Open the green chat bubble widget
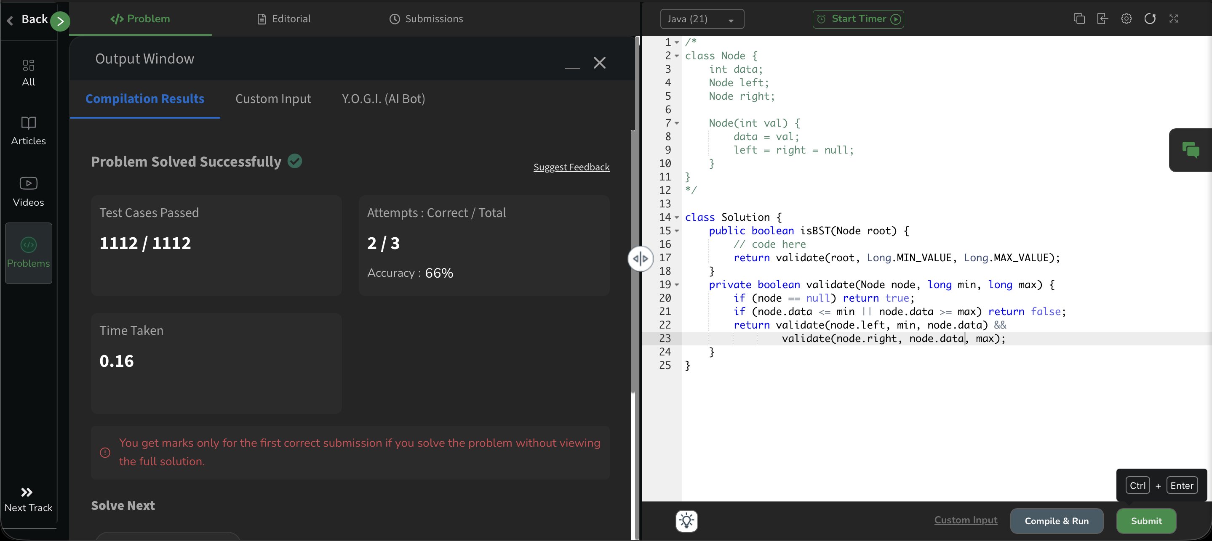The image size is (1212, 541). click(1191, 150)
